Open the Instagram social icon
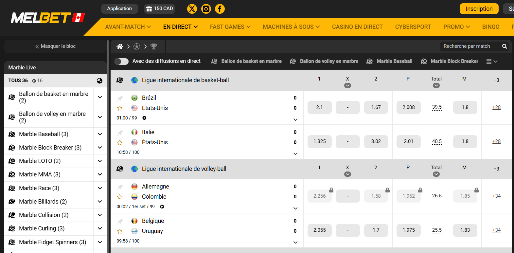 click(206, 9)
